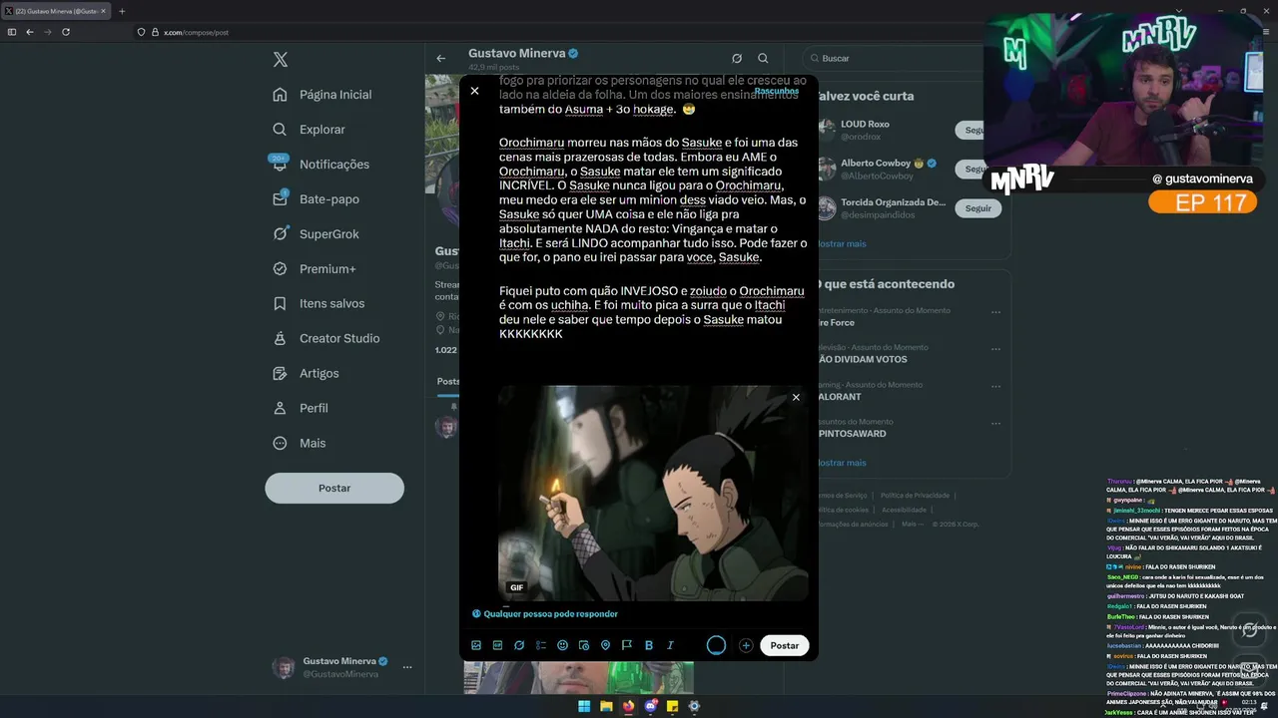Open Artigos in sidebar
Image resolution: width=1278 pixels, height=718 pixels.
click(x=307, y=373)
